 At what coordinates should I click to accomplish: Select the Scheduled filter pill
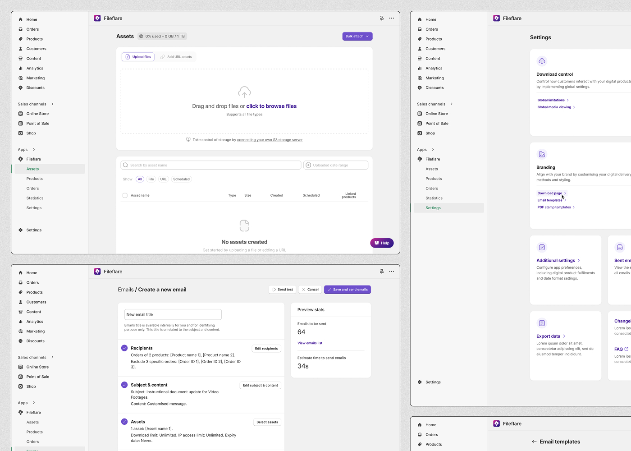[181, 179]
